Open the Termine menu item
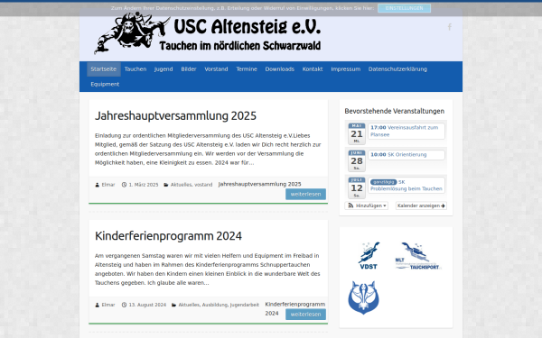 click(247, 69)
